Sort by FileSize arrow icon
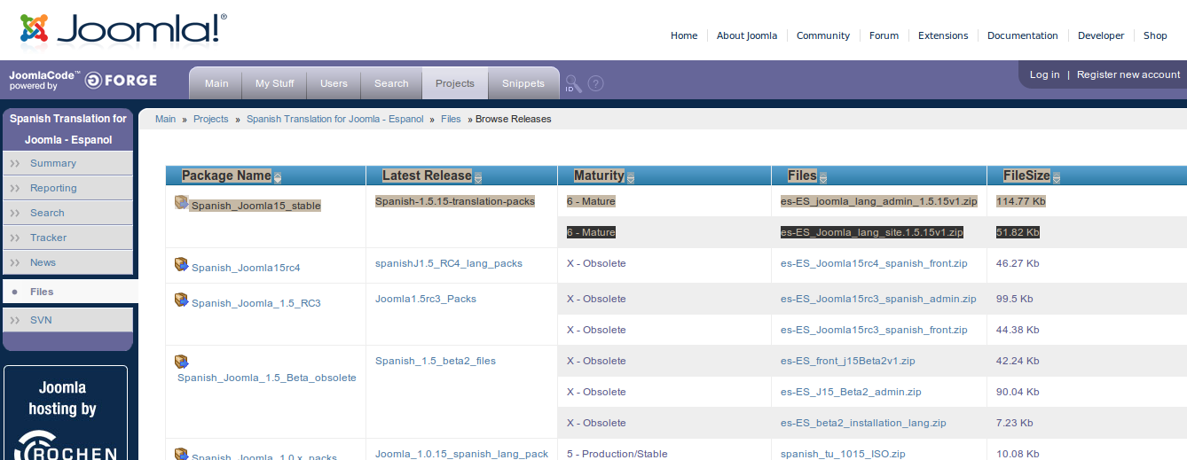This screenshot has width=1187, height=460. click(1056, 177)
